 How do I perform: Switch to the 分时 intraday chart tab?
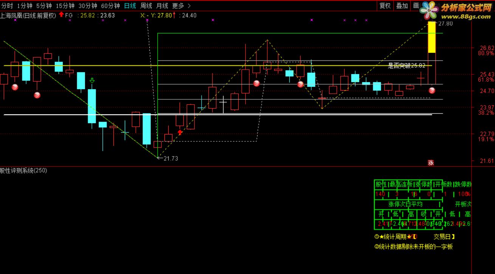7,6
